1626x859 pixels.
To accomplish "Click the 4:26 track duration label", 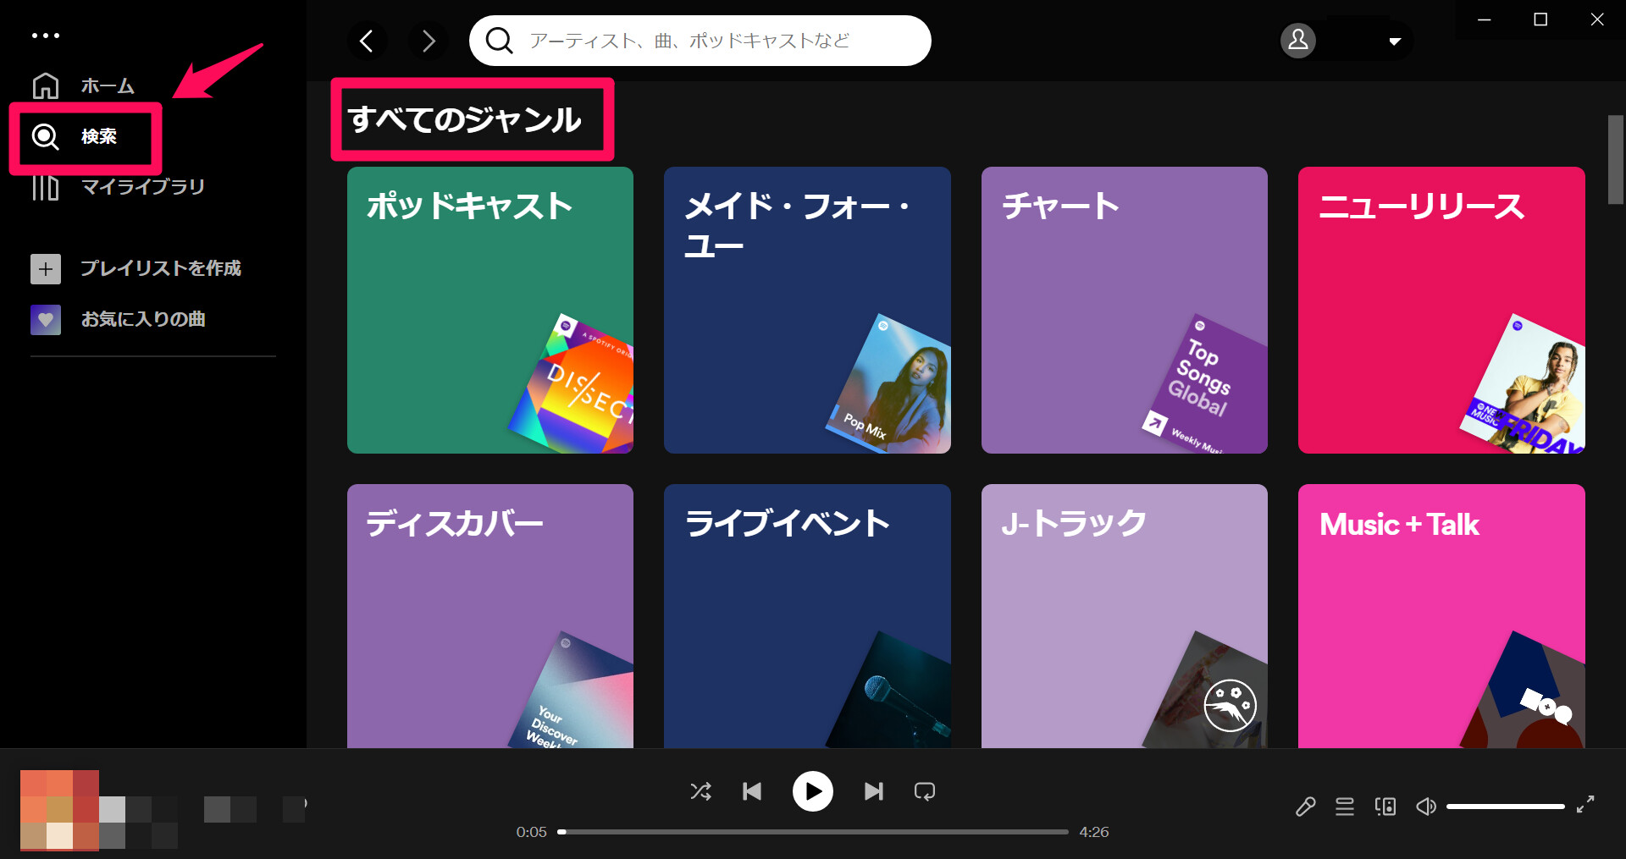I will (x=1094, y=832).
